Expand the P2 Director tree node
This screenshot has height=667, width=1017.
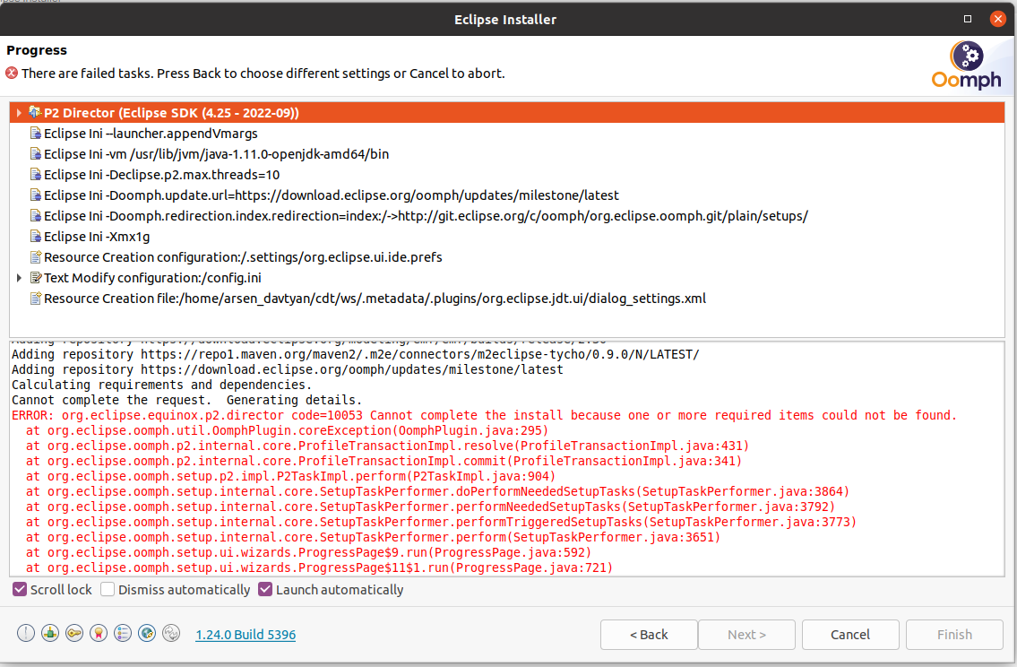[19, 113]
